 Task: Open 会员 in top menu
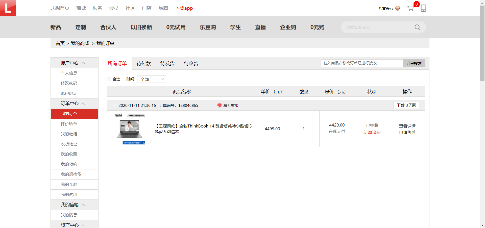click(114, 8)
